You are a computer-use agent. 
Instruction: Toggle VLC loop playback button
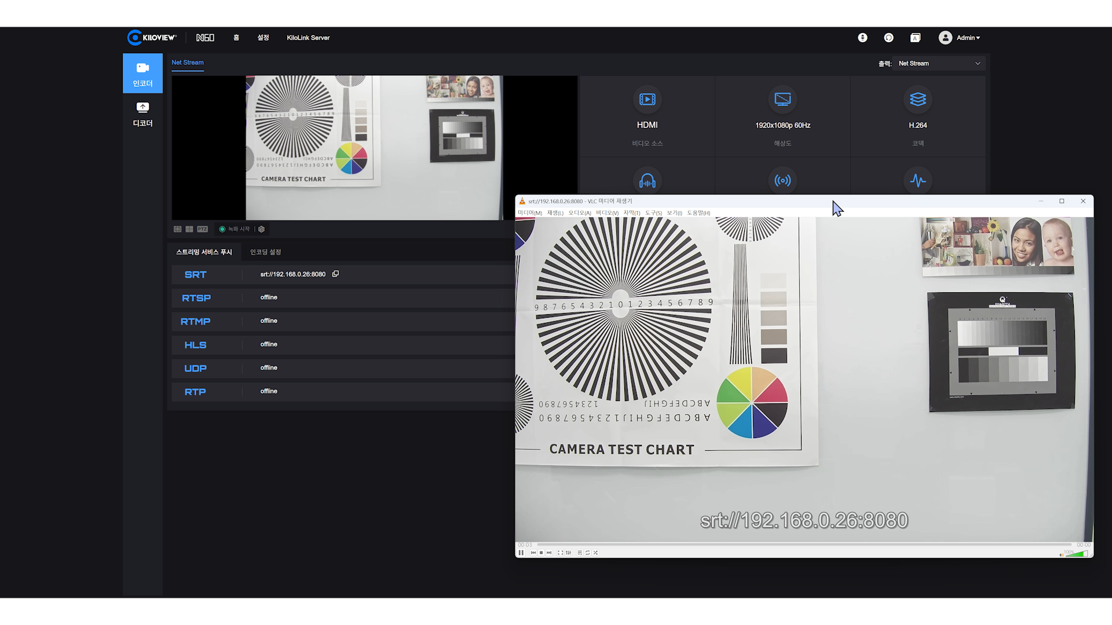tap(587, 553)
